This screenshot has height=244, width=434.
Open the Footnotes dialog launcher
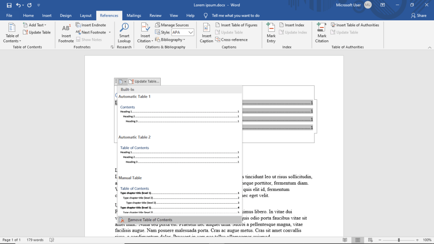coord(112,47)
